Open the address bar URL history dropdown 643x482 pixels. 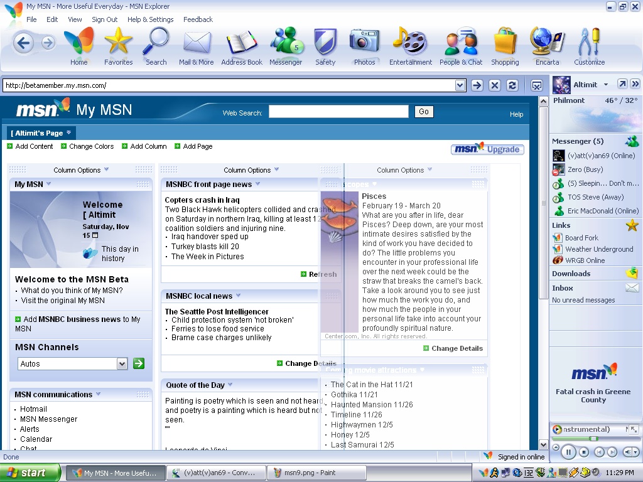tap(460, 85)
